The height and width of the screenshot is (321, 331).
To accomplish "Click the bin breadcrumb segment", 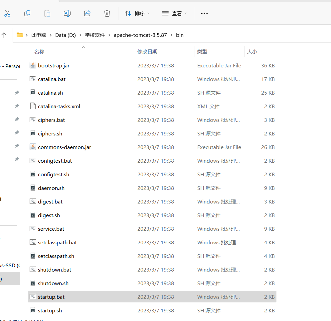I will click(180, 35).
